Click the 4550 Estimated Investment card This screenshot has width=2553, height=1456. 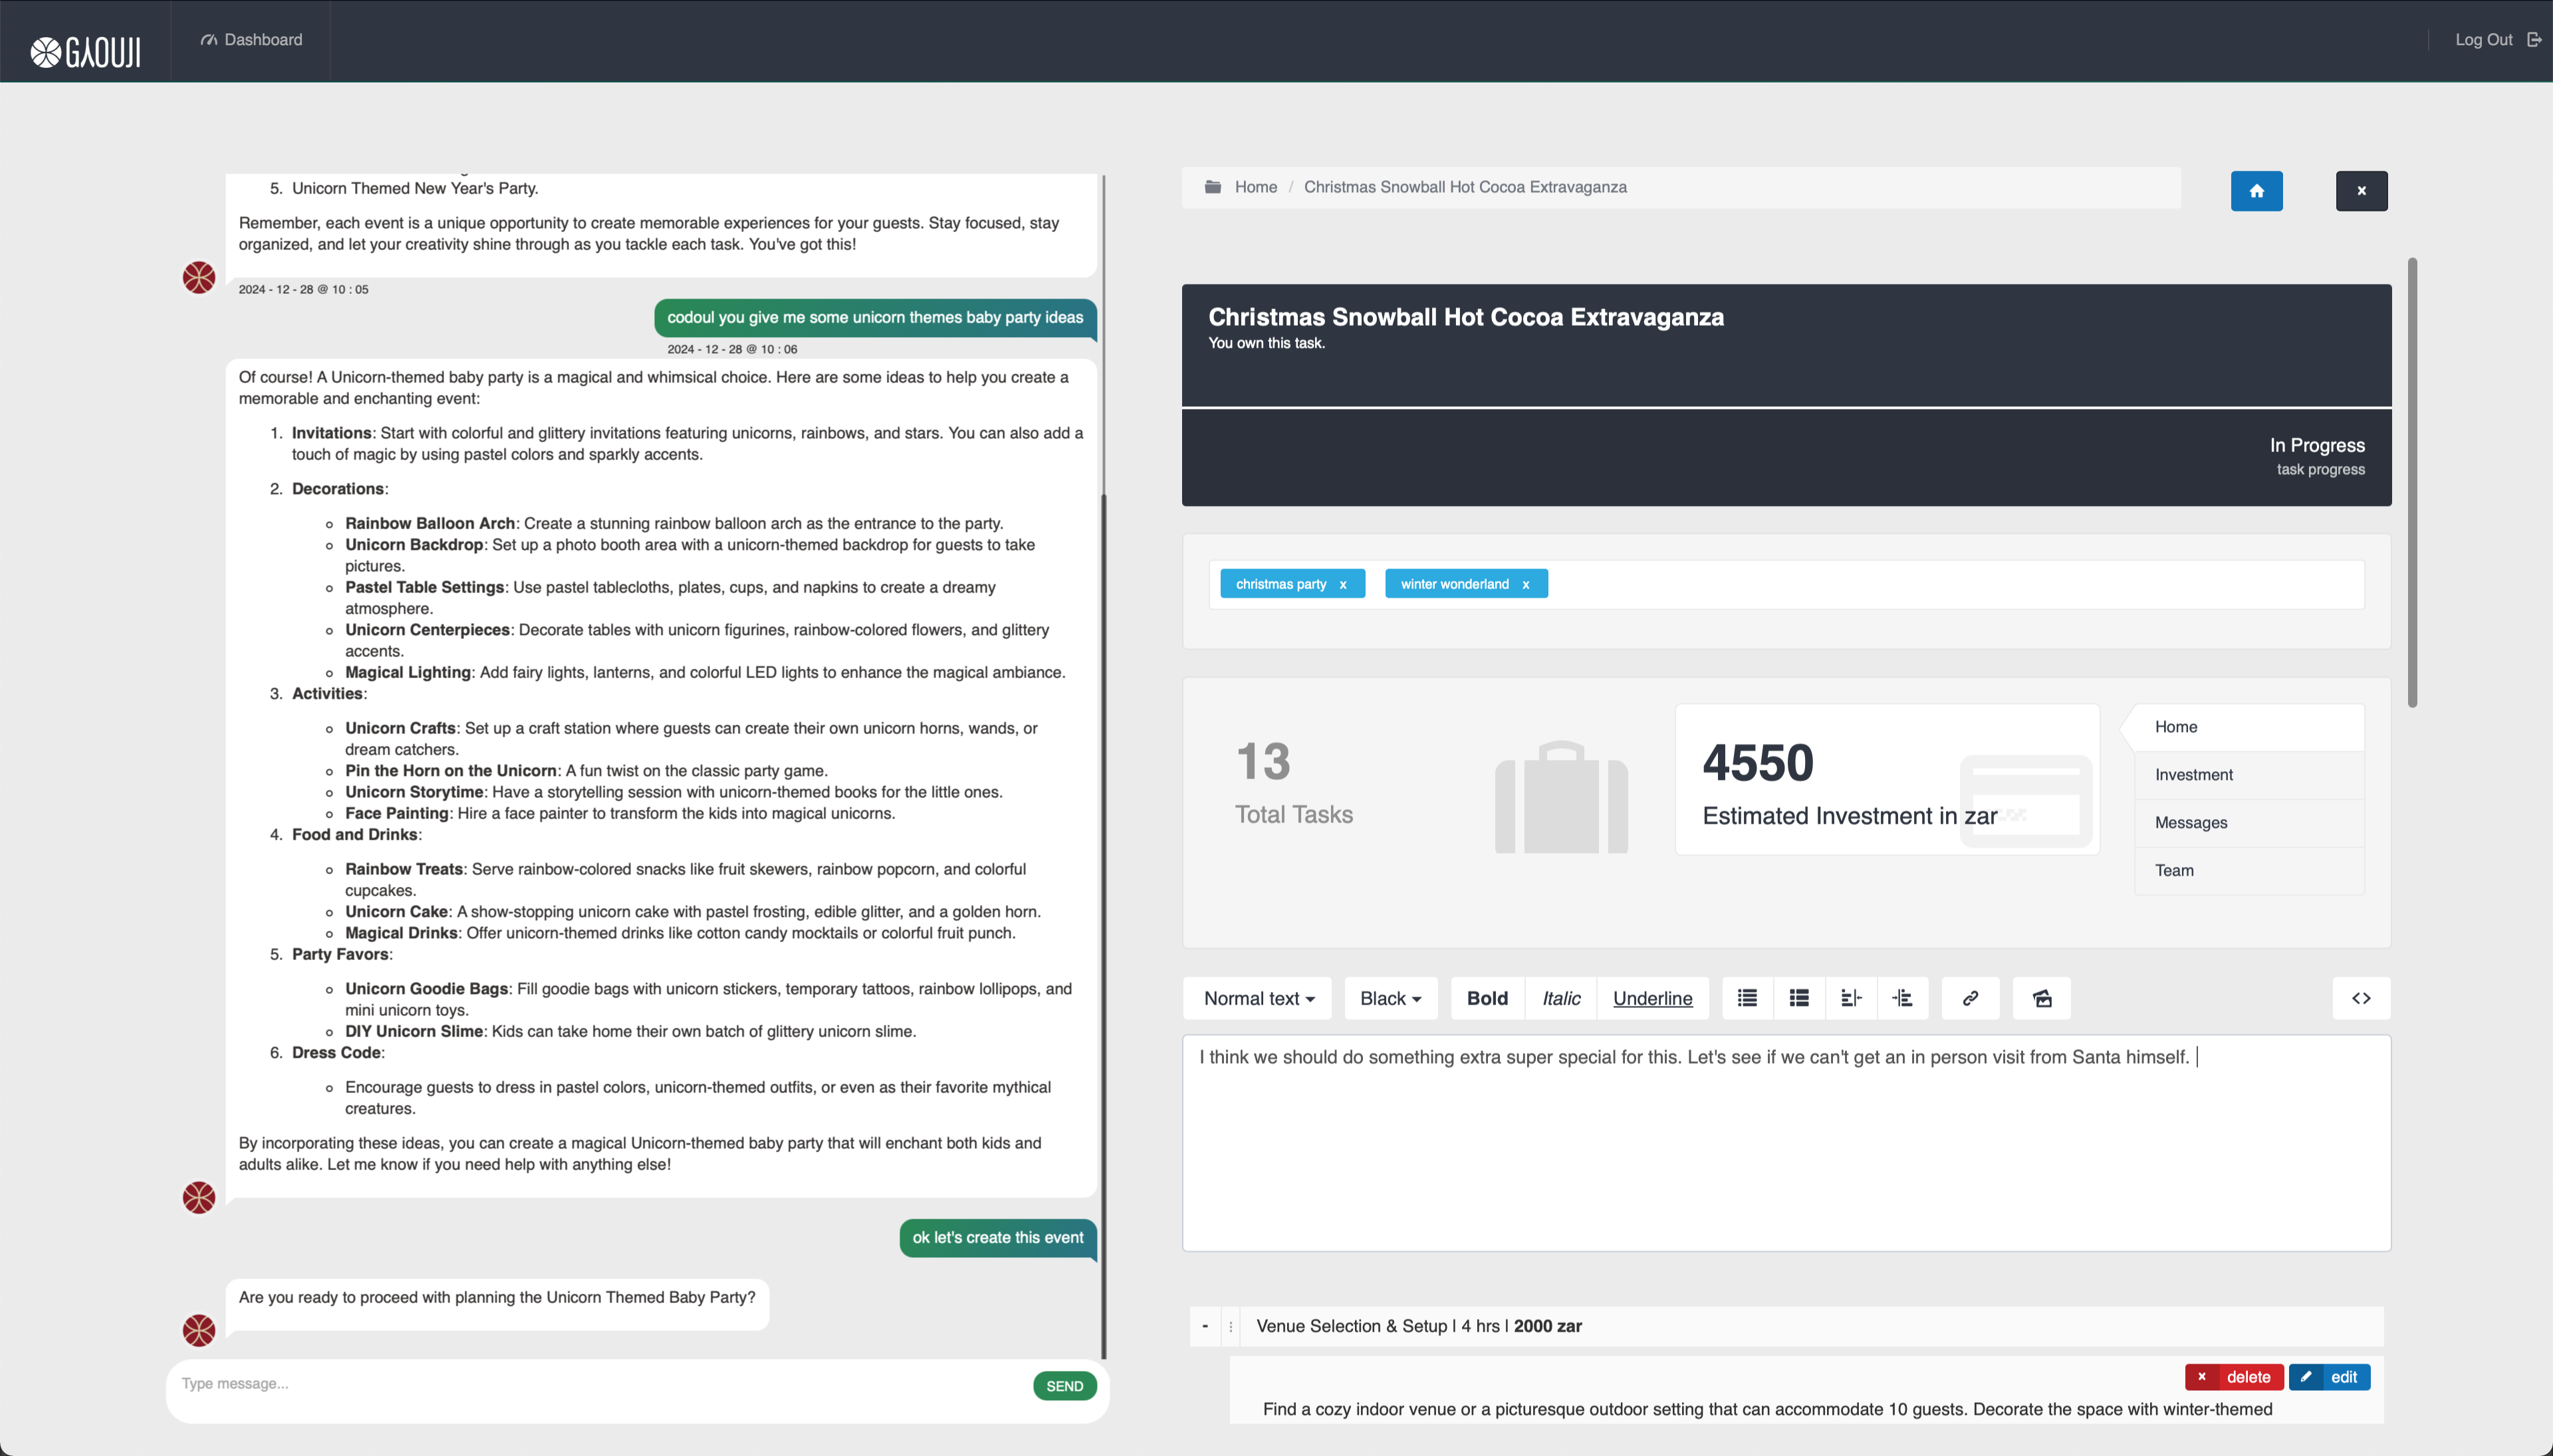tap(1887, 780)
